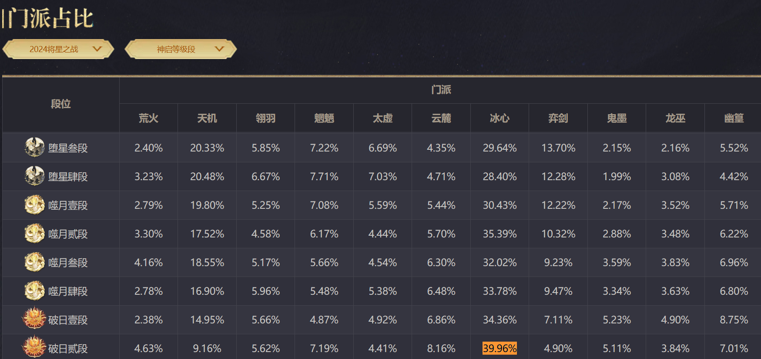761x359 pixels.
Task: Click the 噬月贰段 rank badge icon
Action: pyautogui.click(x=34, y=234)
